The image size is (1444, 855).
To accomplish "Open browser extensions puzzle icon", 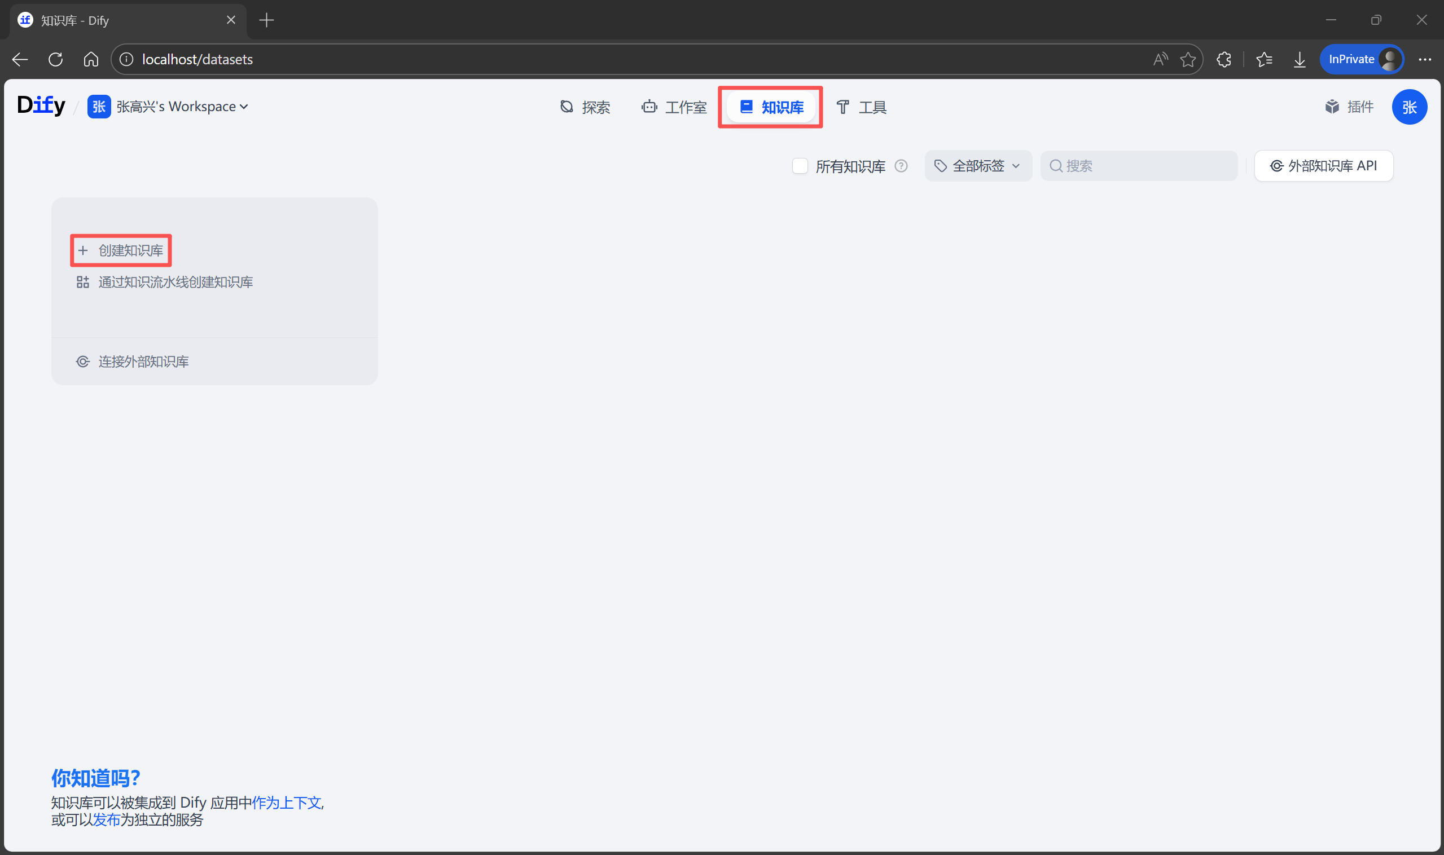I will [x=1223, y=59].
